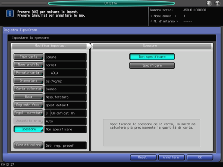Open the Nome profilo setting

point(28,65)
